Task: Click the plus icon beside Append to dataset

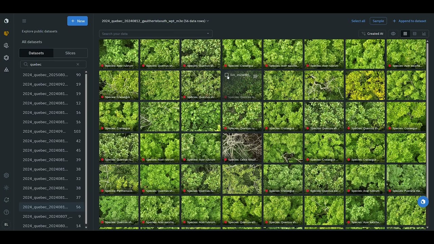Action: [x=394, y=21]
